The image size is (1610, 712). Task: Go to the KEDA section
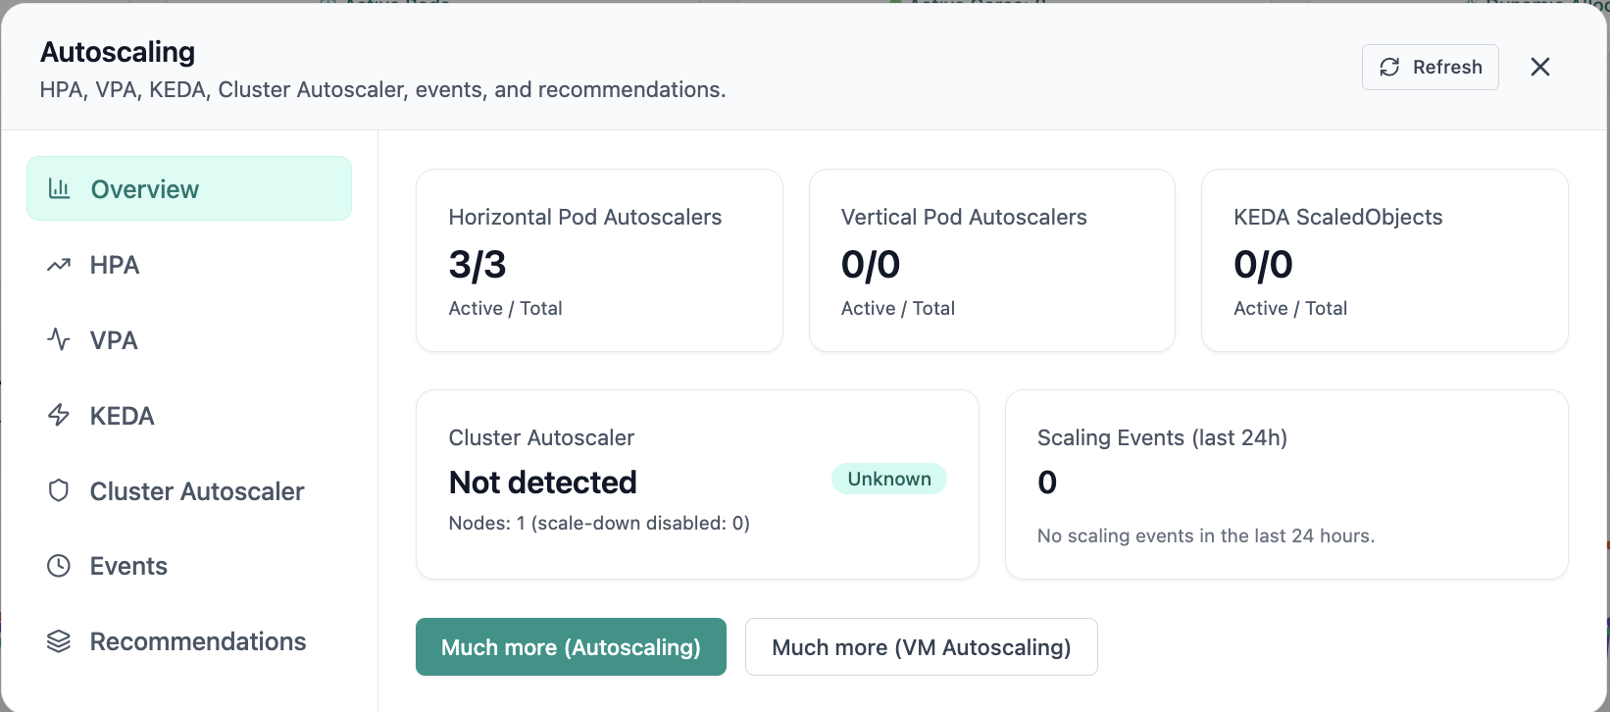(x=189, y=416)
